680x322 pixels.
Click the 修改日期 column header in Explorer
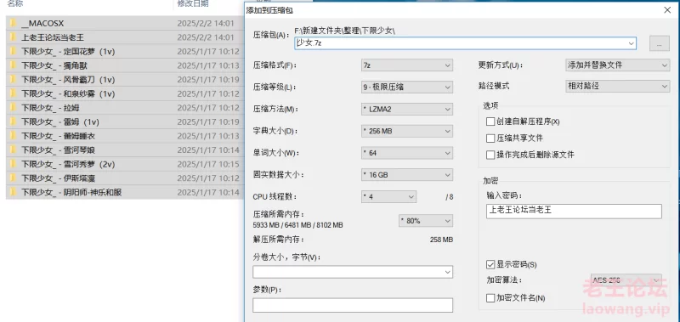tap(193, 4)
